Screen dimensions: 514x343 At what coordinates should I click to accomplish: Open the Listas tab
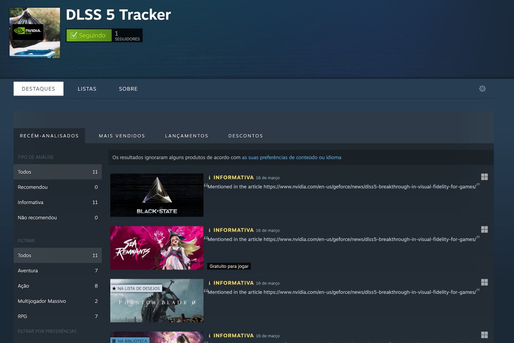[x=87, y=89]
